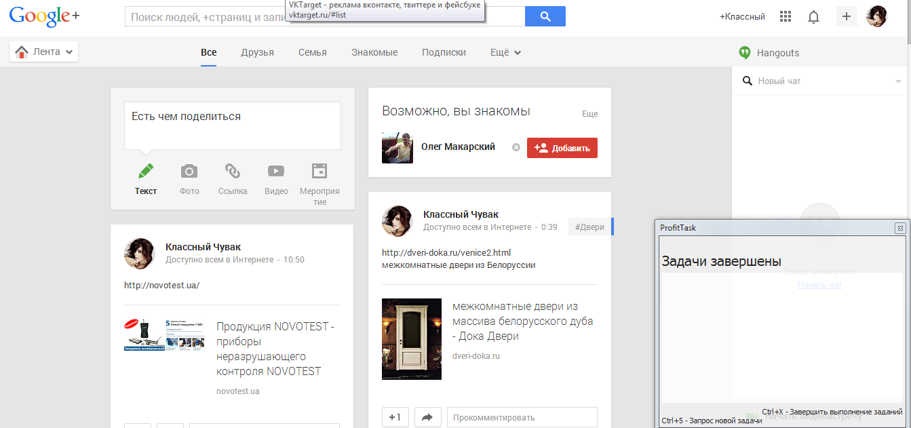Select the Мероприятие event icon
Screen dimensions: 911x428
[319, 171]
